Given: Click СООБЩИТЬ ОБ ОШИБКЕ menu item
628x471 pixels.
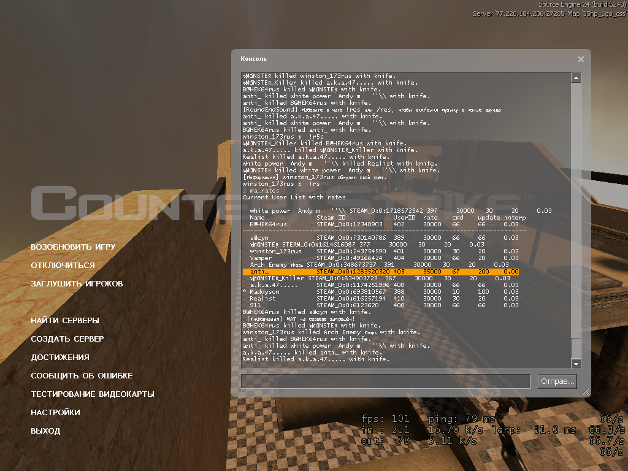Looking at the screenshot, I should coord(82,376).
